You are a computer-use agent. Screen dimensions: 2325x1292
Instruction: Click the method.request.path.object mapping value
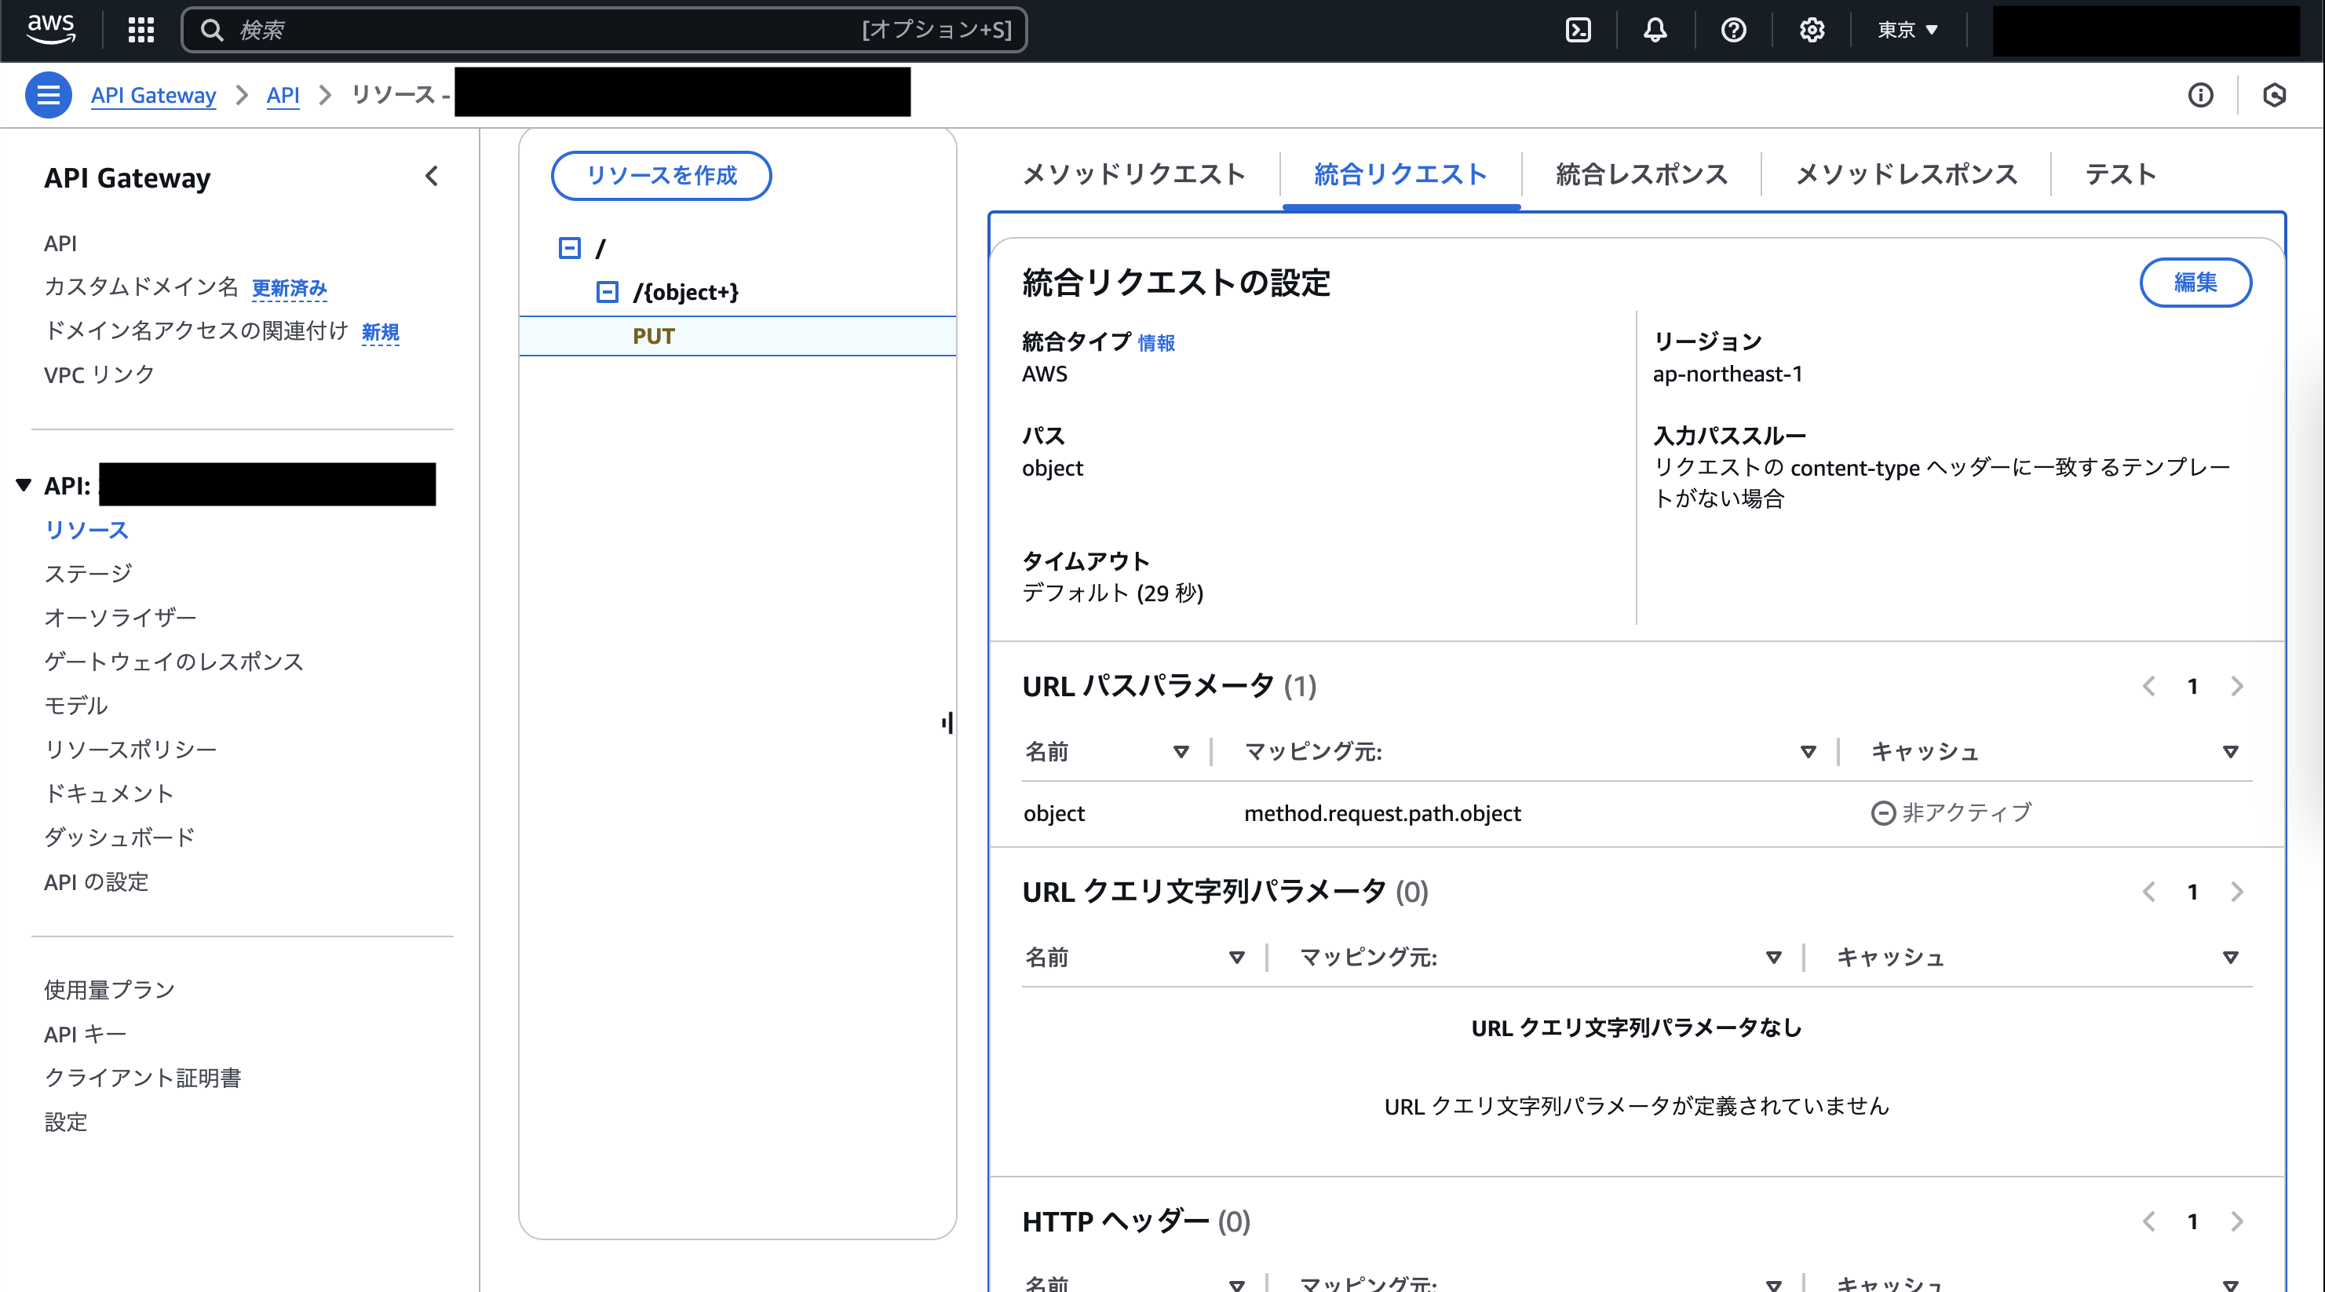tap(1381, 813)
